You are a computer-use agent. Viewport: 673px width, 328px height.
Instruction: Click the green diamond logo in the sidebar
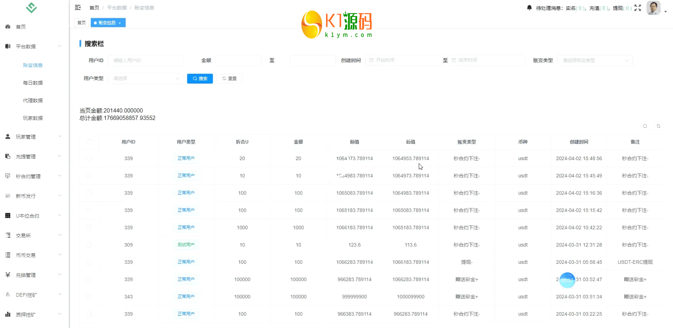tap(31, 8)
